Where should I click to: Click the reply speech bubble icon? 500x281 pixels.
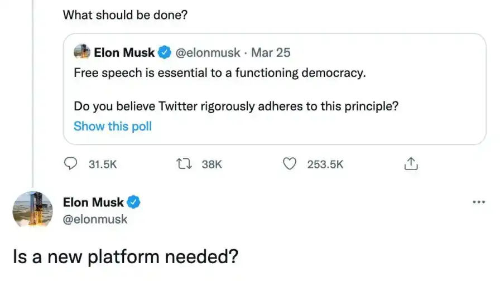click(71, 164)
